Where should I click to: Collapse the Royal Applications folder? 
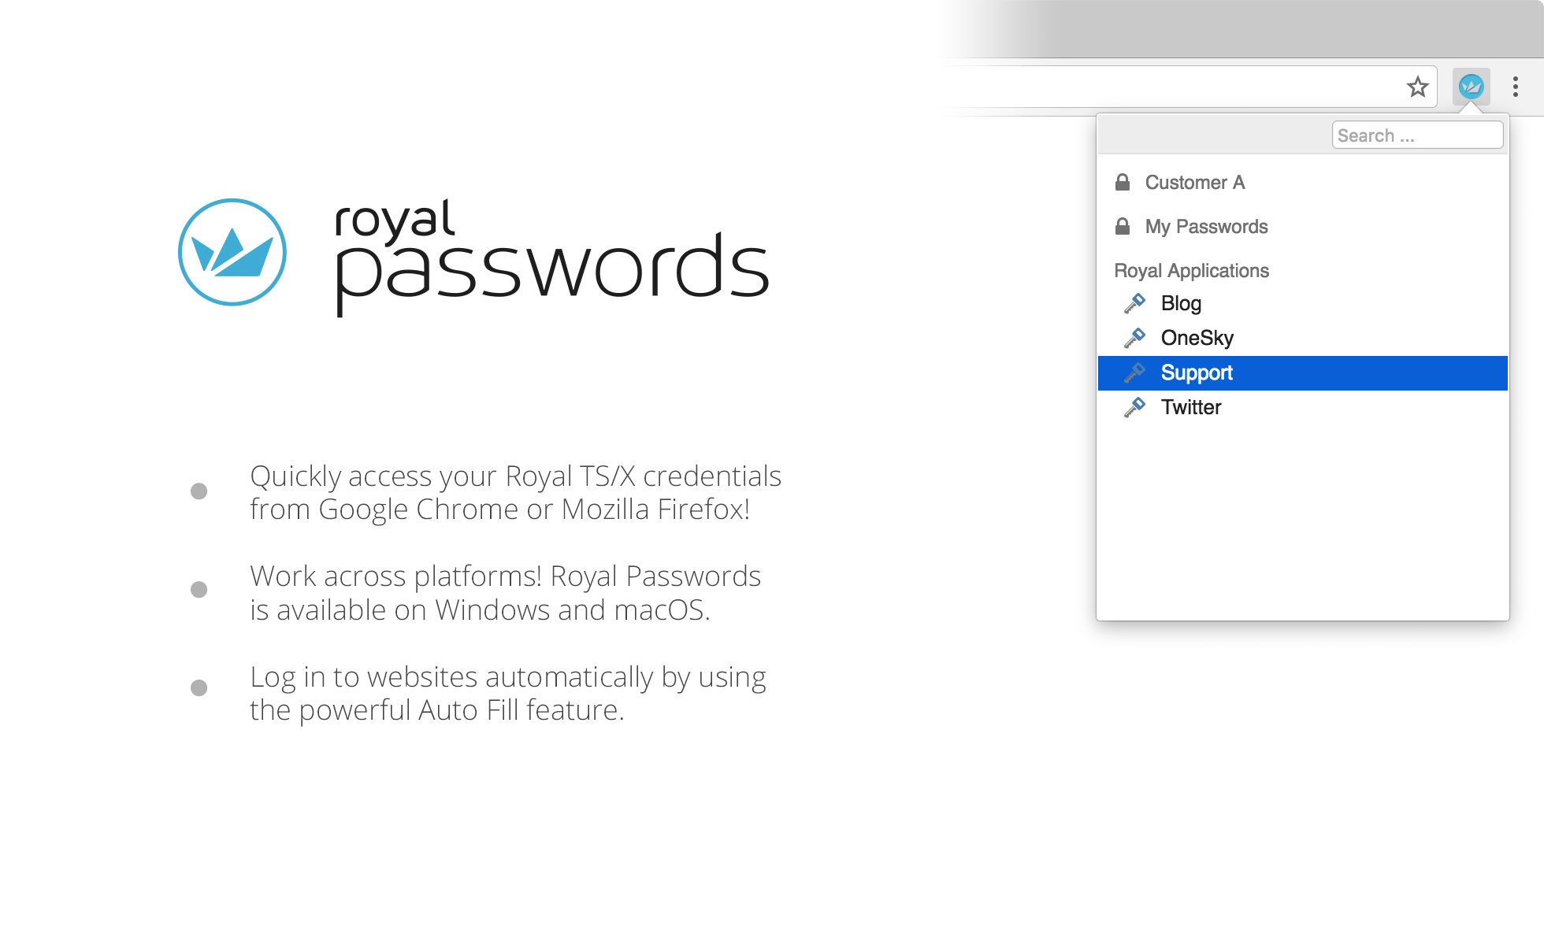1191,271
